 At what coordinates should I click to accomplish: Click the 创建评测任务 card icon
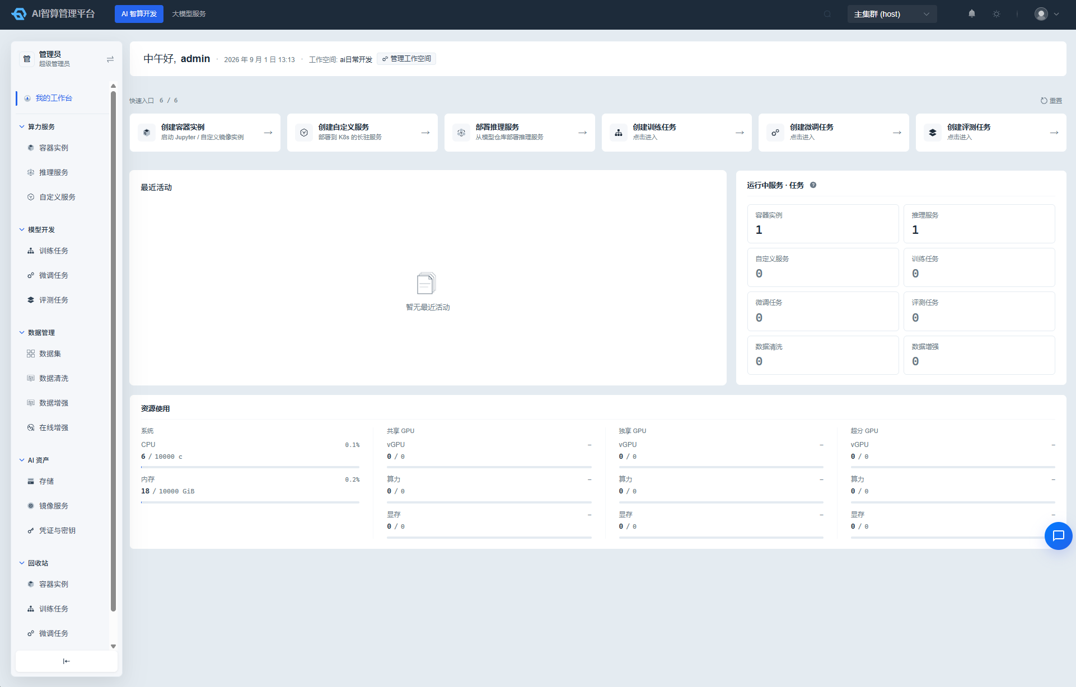point(933,133)
